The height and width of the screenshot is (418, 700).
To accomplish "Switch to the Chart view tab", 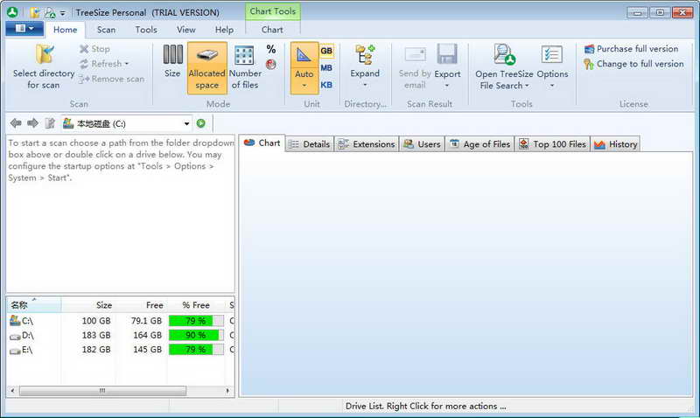I will pos(262,143).
